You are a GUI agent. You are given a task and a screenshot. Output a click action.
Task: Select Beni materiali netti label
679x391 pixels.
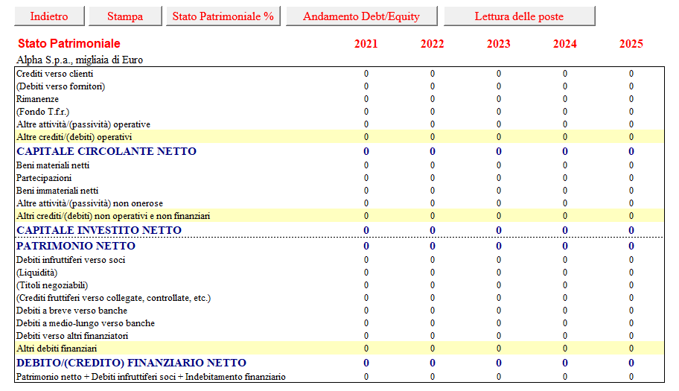point(53,165)
